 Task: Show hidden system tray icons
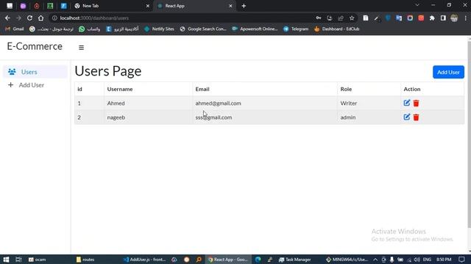(375, 260)
